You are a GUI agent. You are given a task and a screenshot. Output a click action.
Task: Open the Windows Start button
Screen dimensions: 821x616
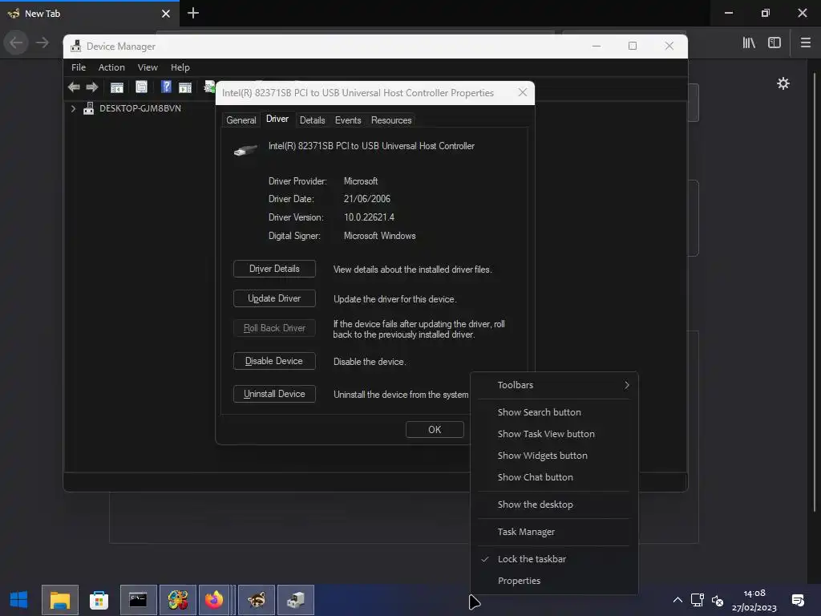point(19,600)
